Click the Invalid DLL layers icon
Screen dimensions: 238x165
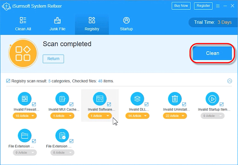pos(137,99)
